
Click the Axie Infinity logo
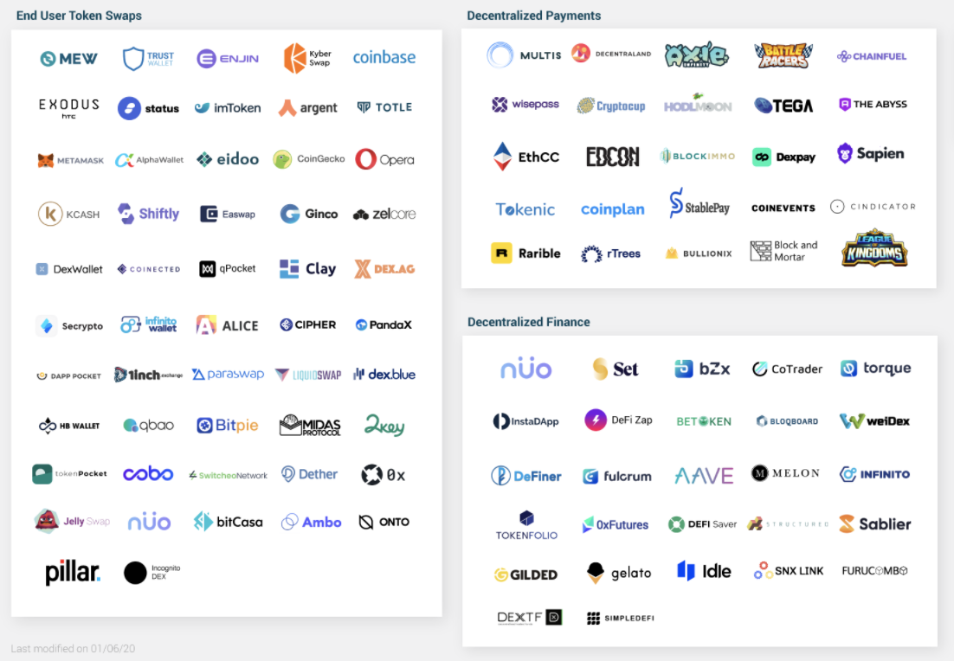click(x=697, y=55)
